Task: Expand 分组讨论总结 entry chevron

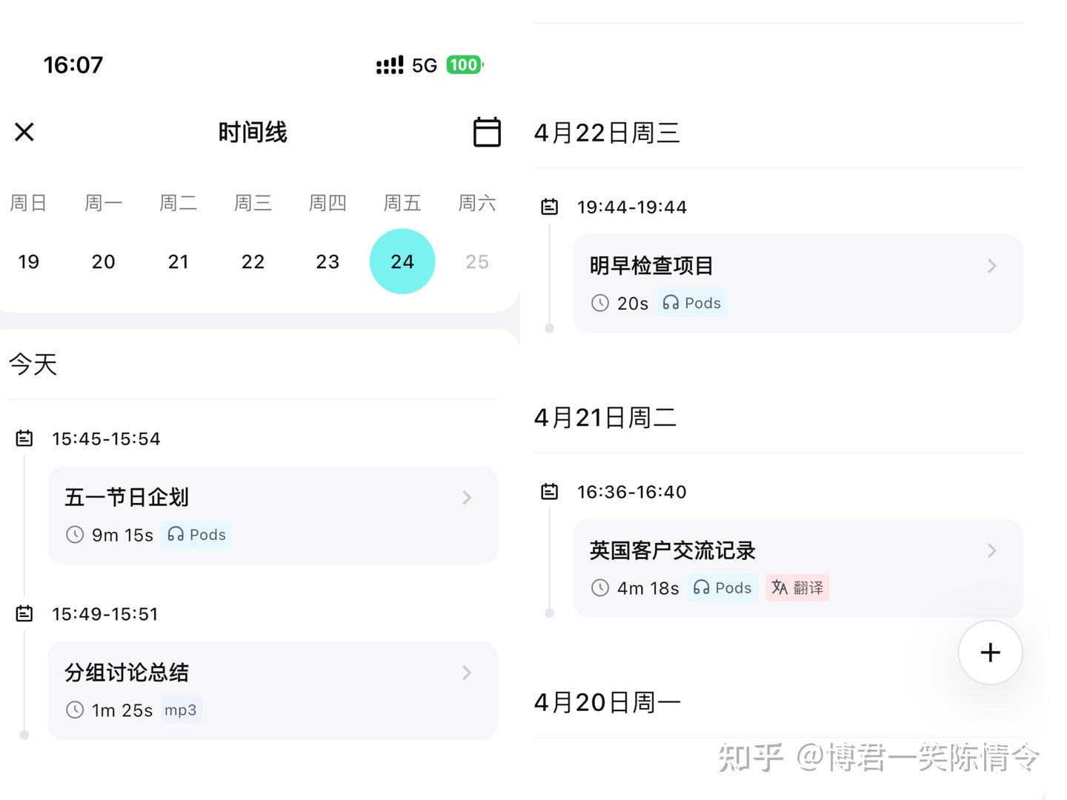Action: click(x=467, y=673)
